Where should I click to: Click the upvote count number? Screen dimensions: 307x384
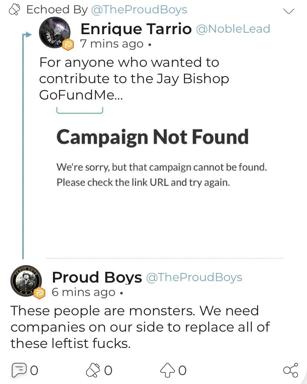[x=182, y=370]
